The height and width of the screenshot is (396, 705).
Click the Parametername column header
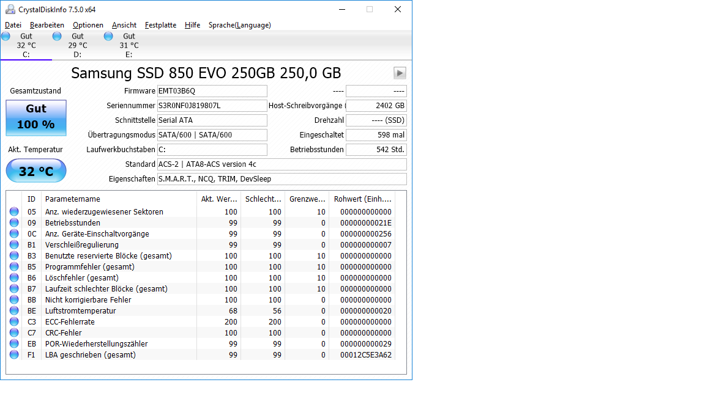tap(119, 199)
